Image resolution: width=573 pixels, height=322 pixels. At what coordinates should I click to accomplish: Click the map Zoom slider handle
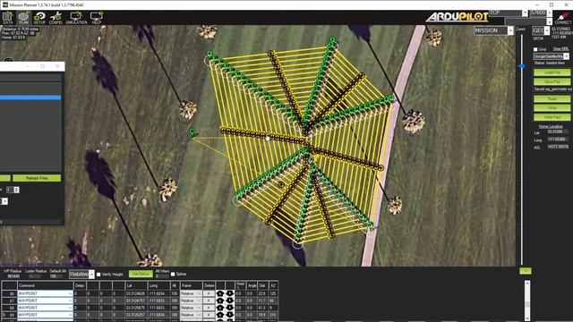(x=522, y=66)
